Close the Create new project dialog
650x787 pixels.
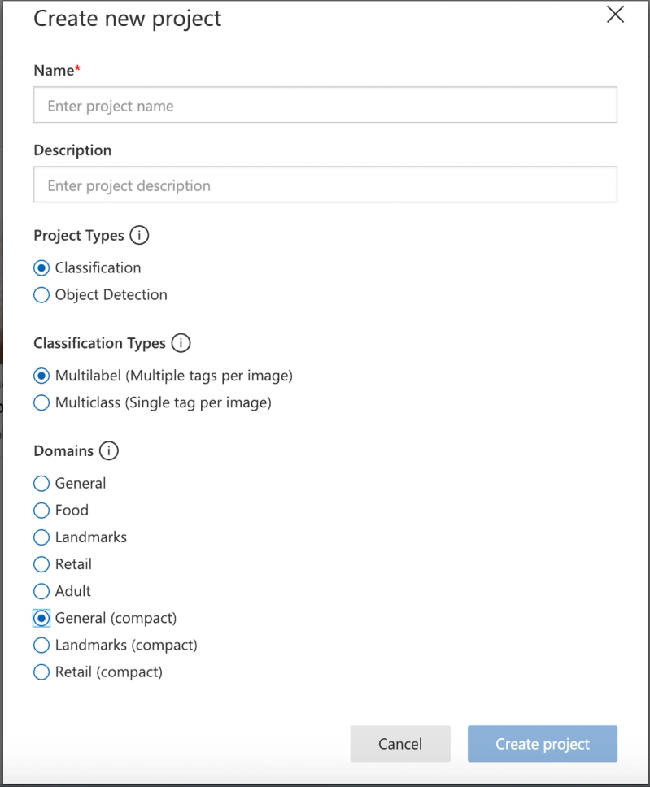click(616, 15)
